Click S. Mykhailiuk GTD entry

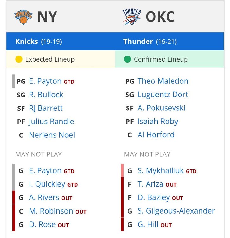pyautogui.click(x=167, y=171)
